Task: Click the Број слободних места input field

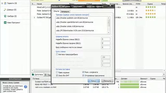Action: tap(106, 47)
